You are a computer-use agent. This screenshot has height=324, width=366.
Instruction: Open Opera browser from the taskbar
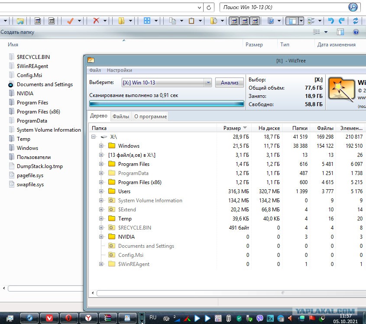(68, 318)
